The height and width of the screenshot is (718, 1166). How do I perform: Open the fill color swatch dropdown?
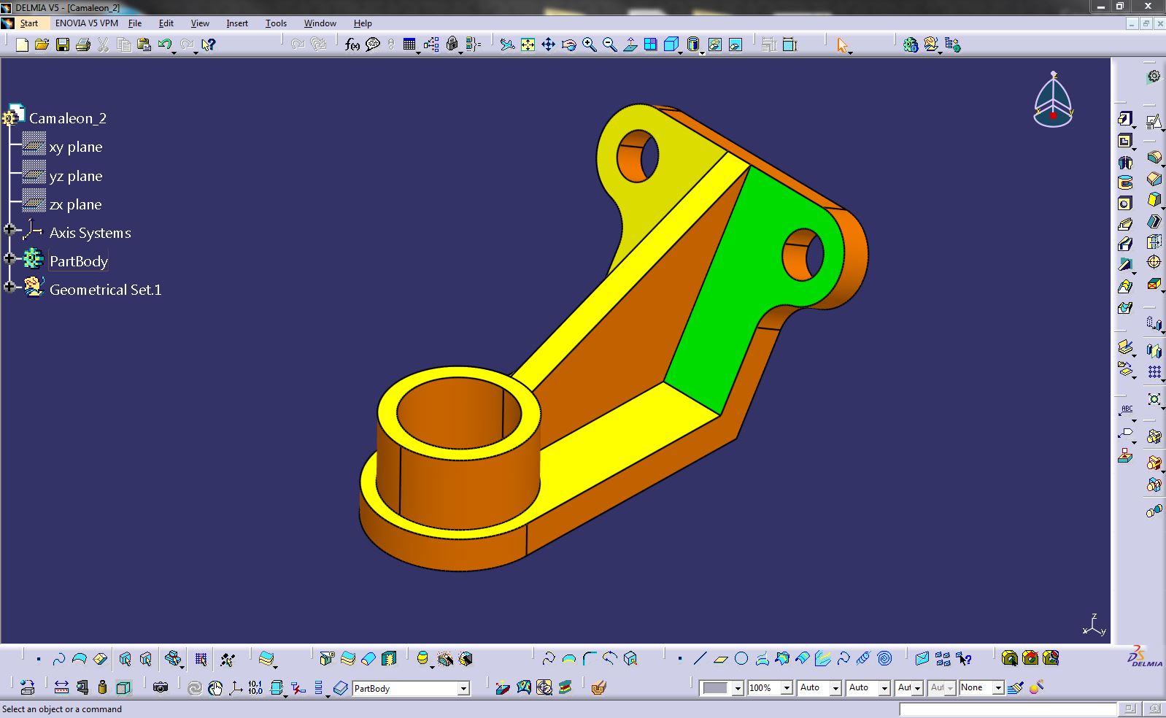pyautogui.click(x=738, y=688)
